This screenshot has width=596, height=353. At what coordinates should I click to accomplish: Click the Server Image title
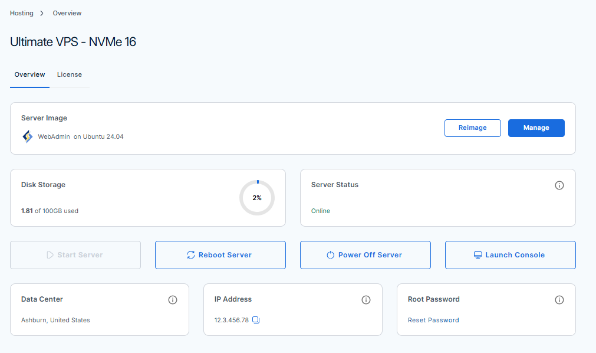click(44, 118)
